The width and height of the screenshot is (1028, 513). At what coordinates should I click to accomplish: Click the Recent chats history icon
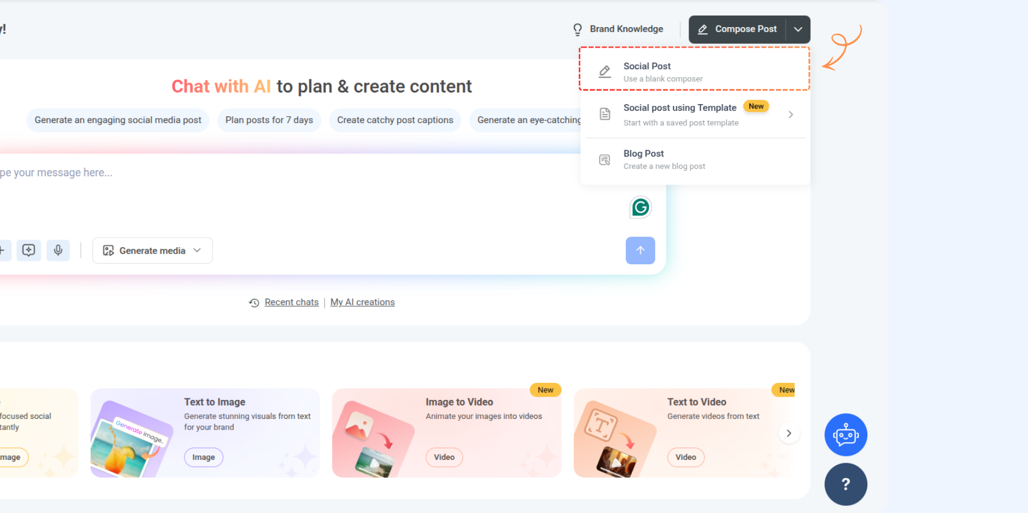254,302
